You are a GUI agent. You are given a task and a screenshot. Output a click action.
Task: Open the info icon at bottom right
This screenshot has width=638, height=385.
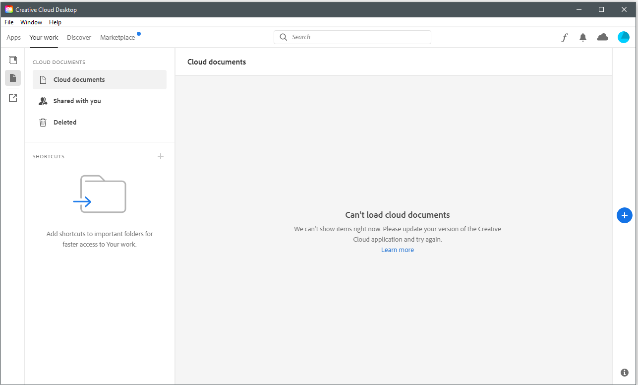coord(624,372)
